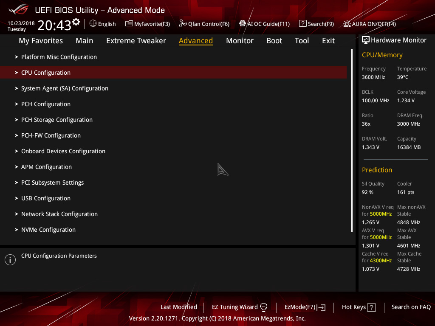The image size is (435, 326).
Task: Click CPU Configuration Parameters help text
Action: click(59, 256)
